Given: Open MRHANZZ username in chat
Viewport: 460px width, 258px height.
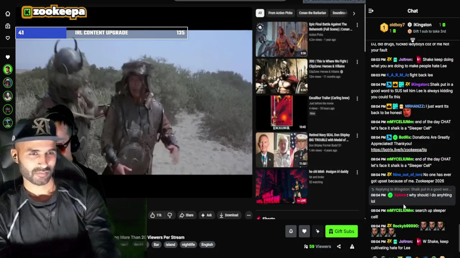Looking at the screenshot, I should [x=414, y=106].
